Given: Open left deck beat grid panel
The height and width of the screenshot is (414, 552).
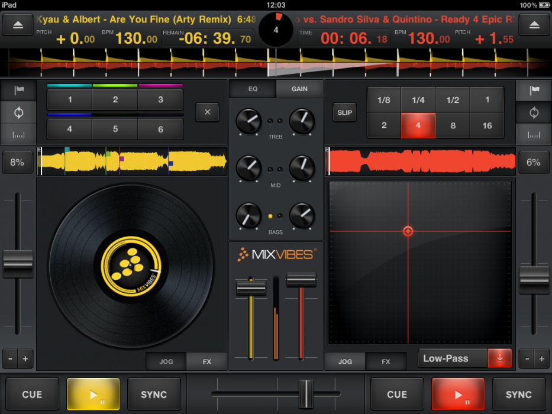Looking at the screenshot, I should click(x=18, y=134).
